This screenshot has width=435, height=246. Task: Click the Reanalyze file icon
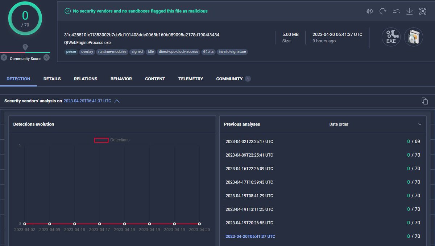(x=383, y=11)
